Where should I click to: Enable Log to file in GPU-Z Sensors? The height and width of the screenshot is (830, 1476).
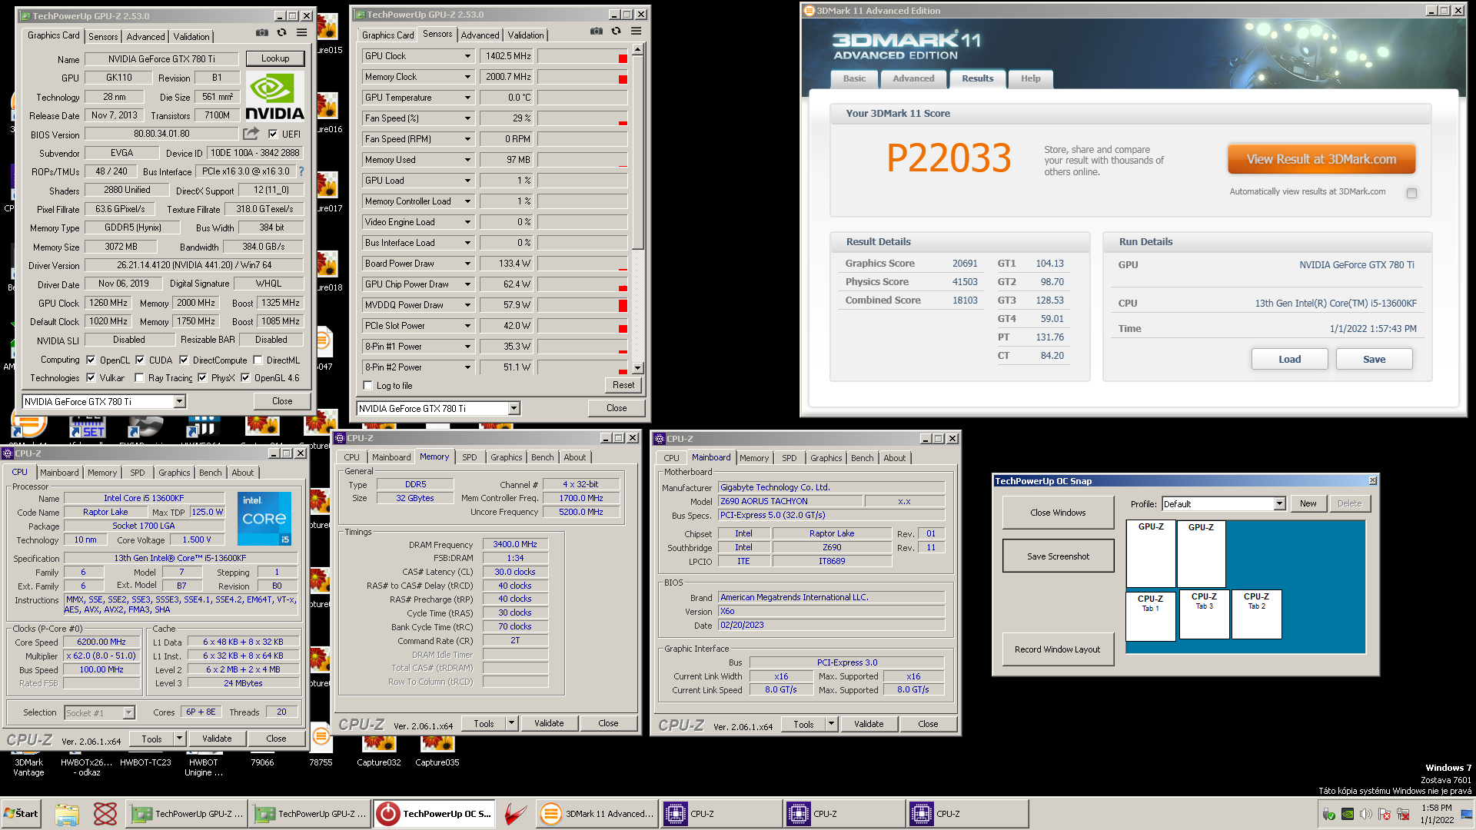pyautogui.click(x=367, y=386)
